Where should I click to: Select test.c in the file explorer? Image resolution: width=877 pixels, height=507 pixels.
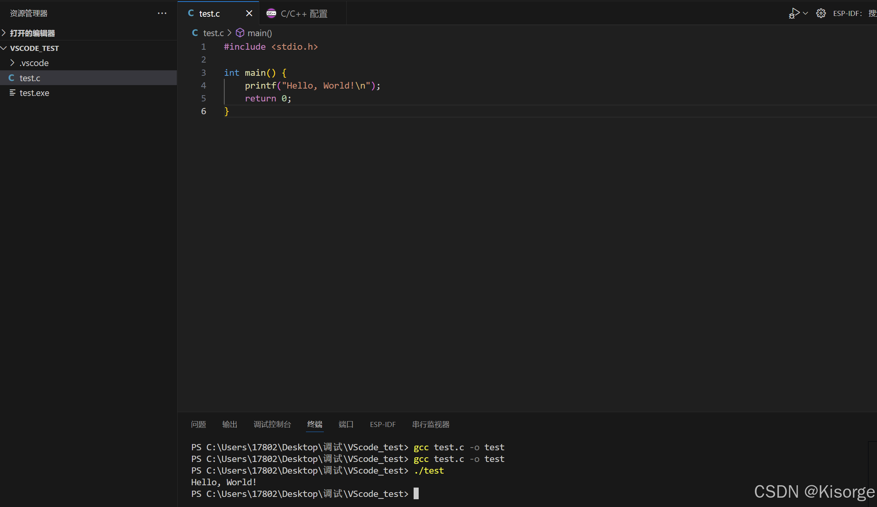(88, 78)
